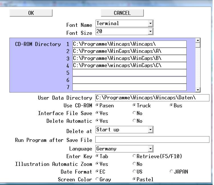
Task: Click the User Data Directory field
Action: point(152,98)
